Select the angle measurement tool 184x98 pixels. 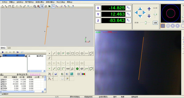tap(72, 69)
